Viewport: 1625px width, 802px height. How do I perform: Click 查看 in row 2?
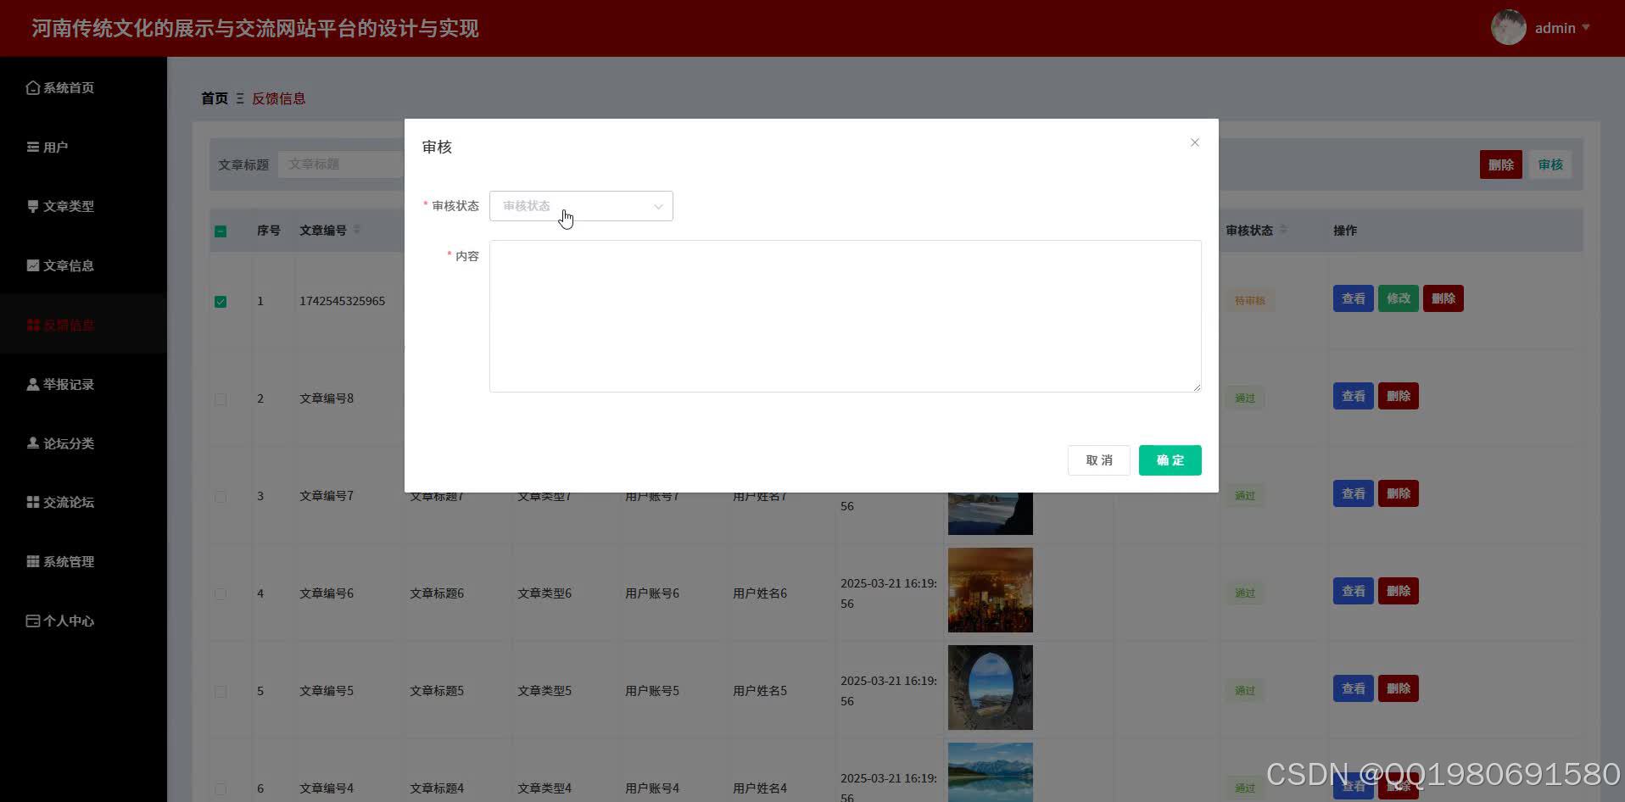coord(1353,396)
